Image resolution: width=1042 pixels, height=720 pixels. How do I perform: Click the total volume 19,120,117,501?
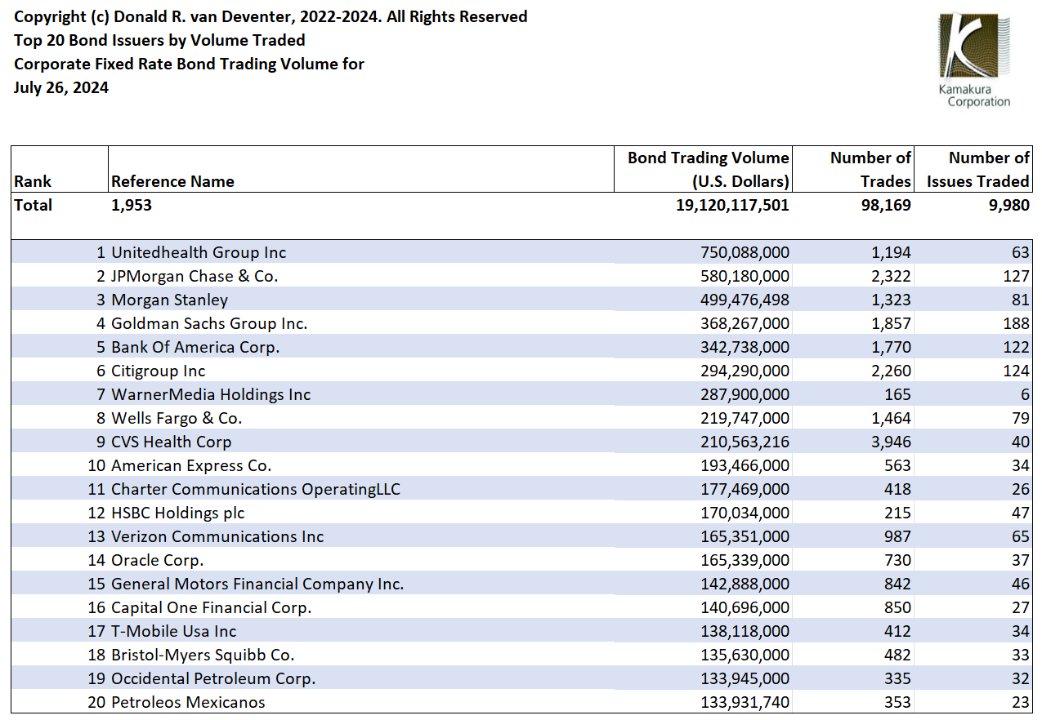click(x=732, y=205)
